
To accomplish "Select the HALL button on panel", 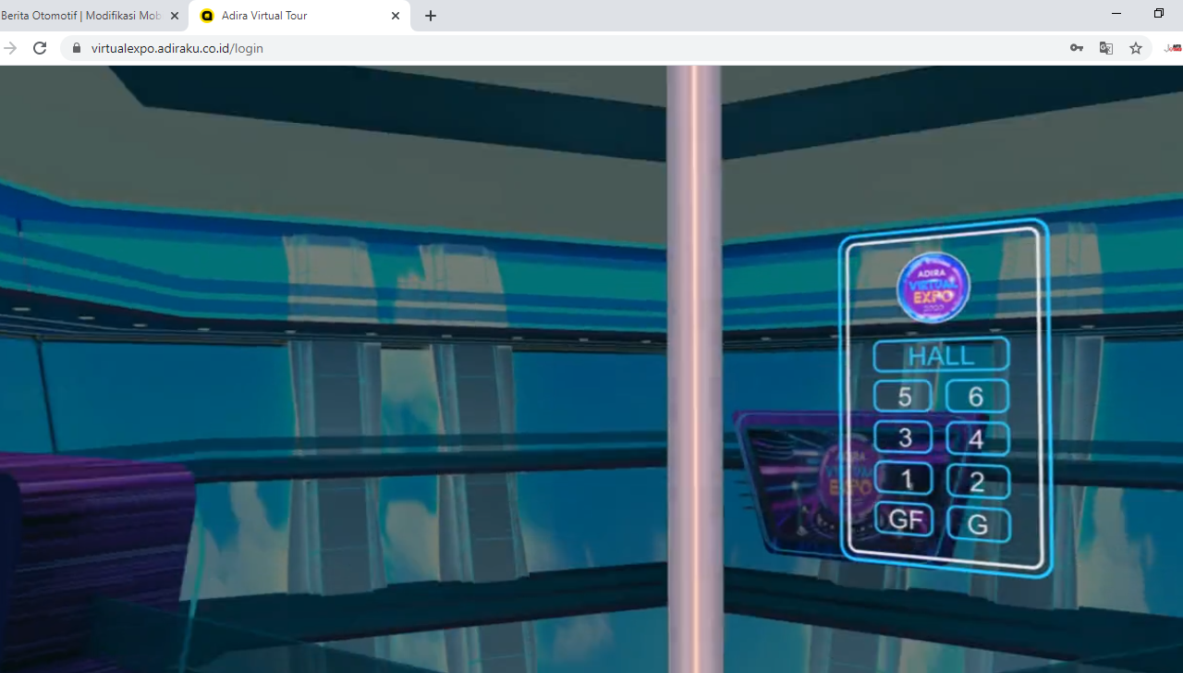I will point(941,356).
